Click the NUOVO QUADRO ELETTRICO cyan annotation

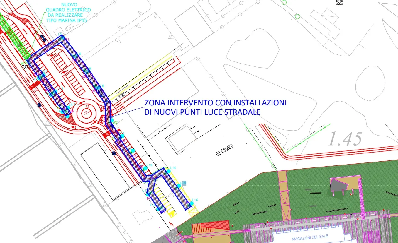tap(68, 13)
